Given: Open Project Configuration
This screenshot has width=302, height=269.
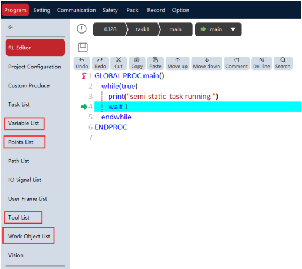Looking at the screenshot, I should tap(35, 67).
